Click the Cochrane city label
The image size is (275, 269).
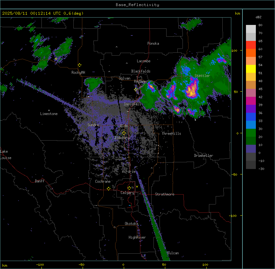tap(103, 181)
